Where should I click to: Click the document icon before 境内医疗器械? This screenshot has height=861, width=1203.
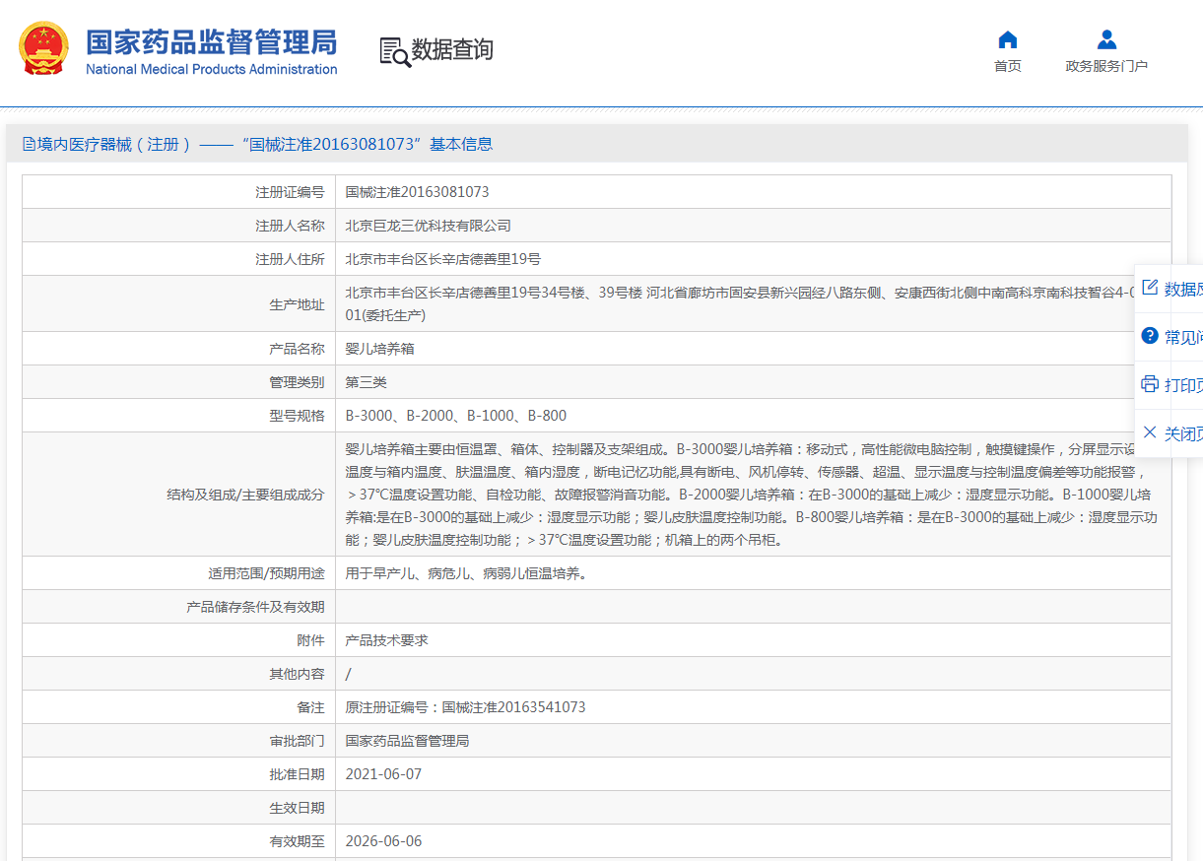coord(30,145)
